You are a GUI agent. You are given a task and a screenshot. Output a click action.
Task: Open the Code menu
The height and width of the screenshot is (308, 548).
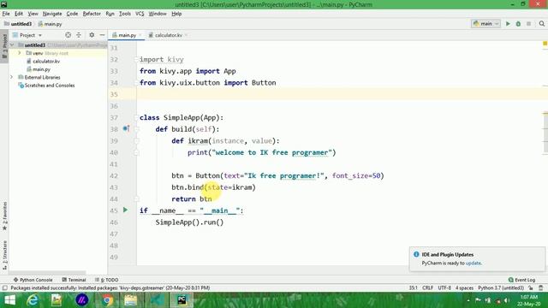72,14
